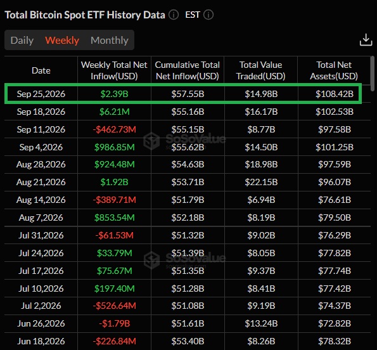
Task: Click the Total Value Traded header
Action: pos(260,70)
